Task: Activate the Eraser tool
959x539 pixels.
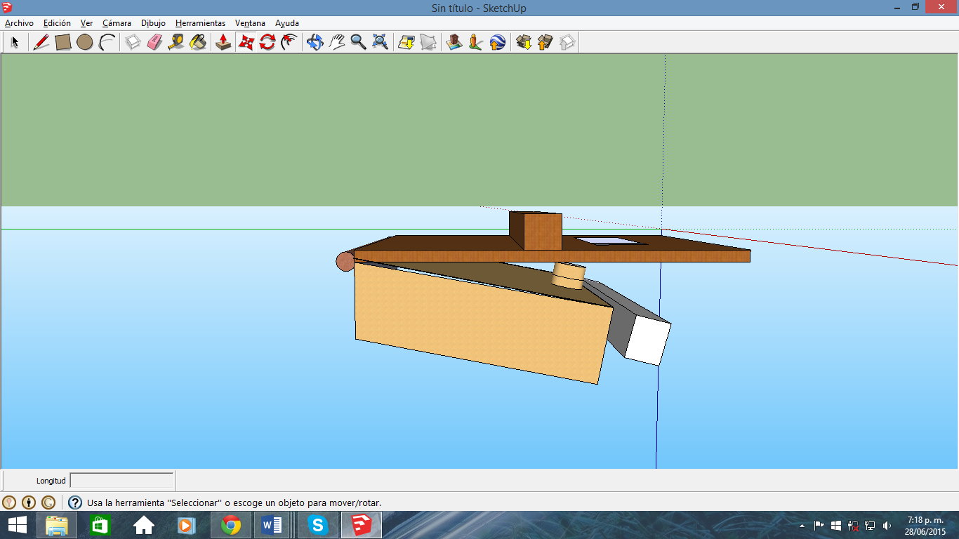Action: [154, 42]
